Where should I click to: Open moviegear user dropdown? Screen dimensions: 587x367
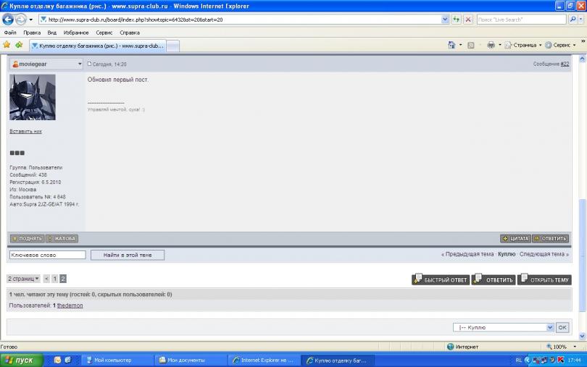47,64
